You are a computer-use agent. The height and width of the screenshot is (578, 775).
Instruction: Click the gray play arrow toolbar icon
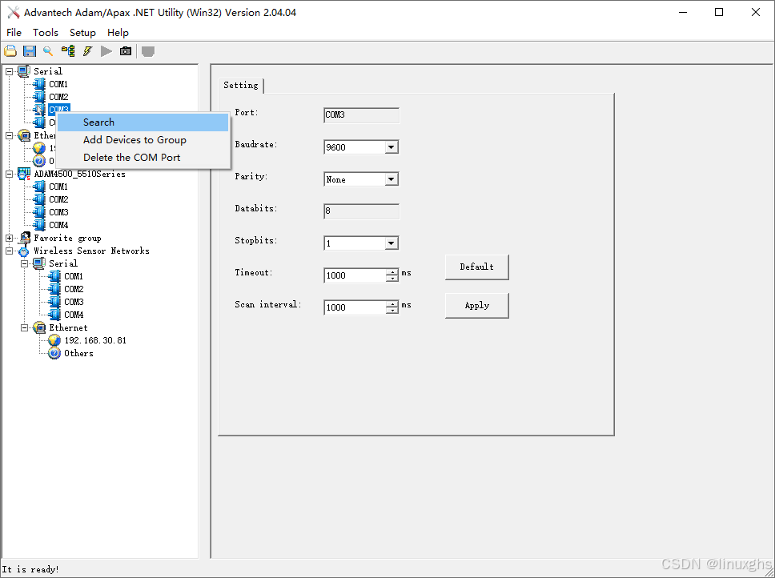[x=106, y=51]
